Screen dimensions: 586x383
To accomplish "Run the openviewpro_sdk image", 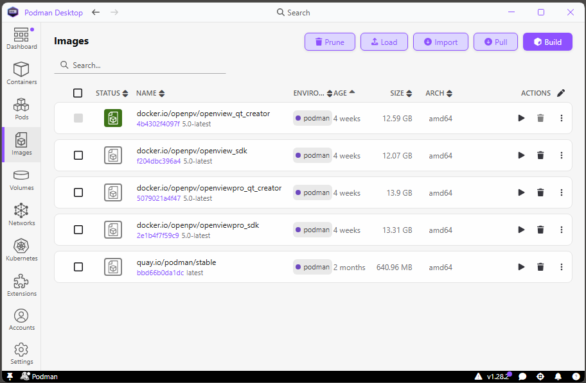I will 521,230.
